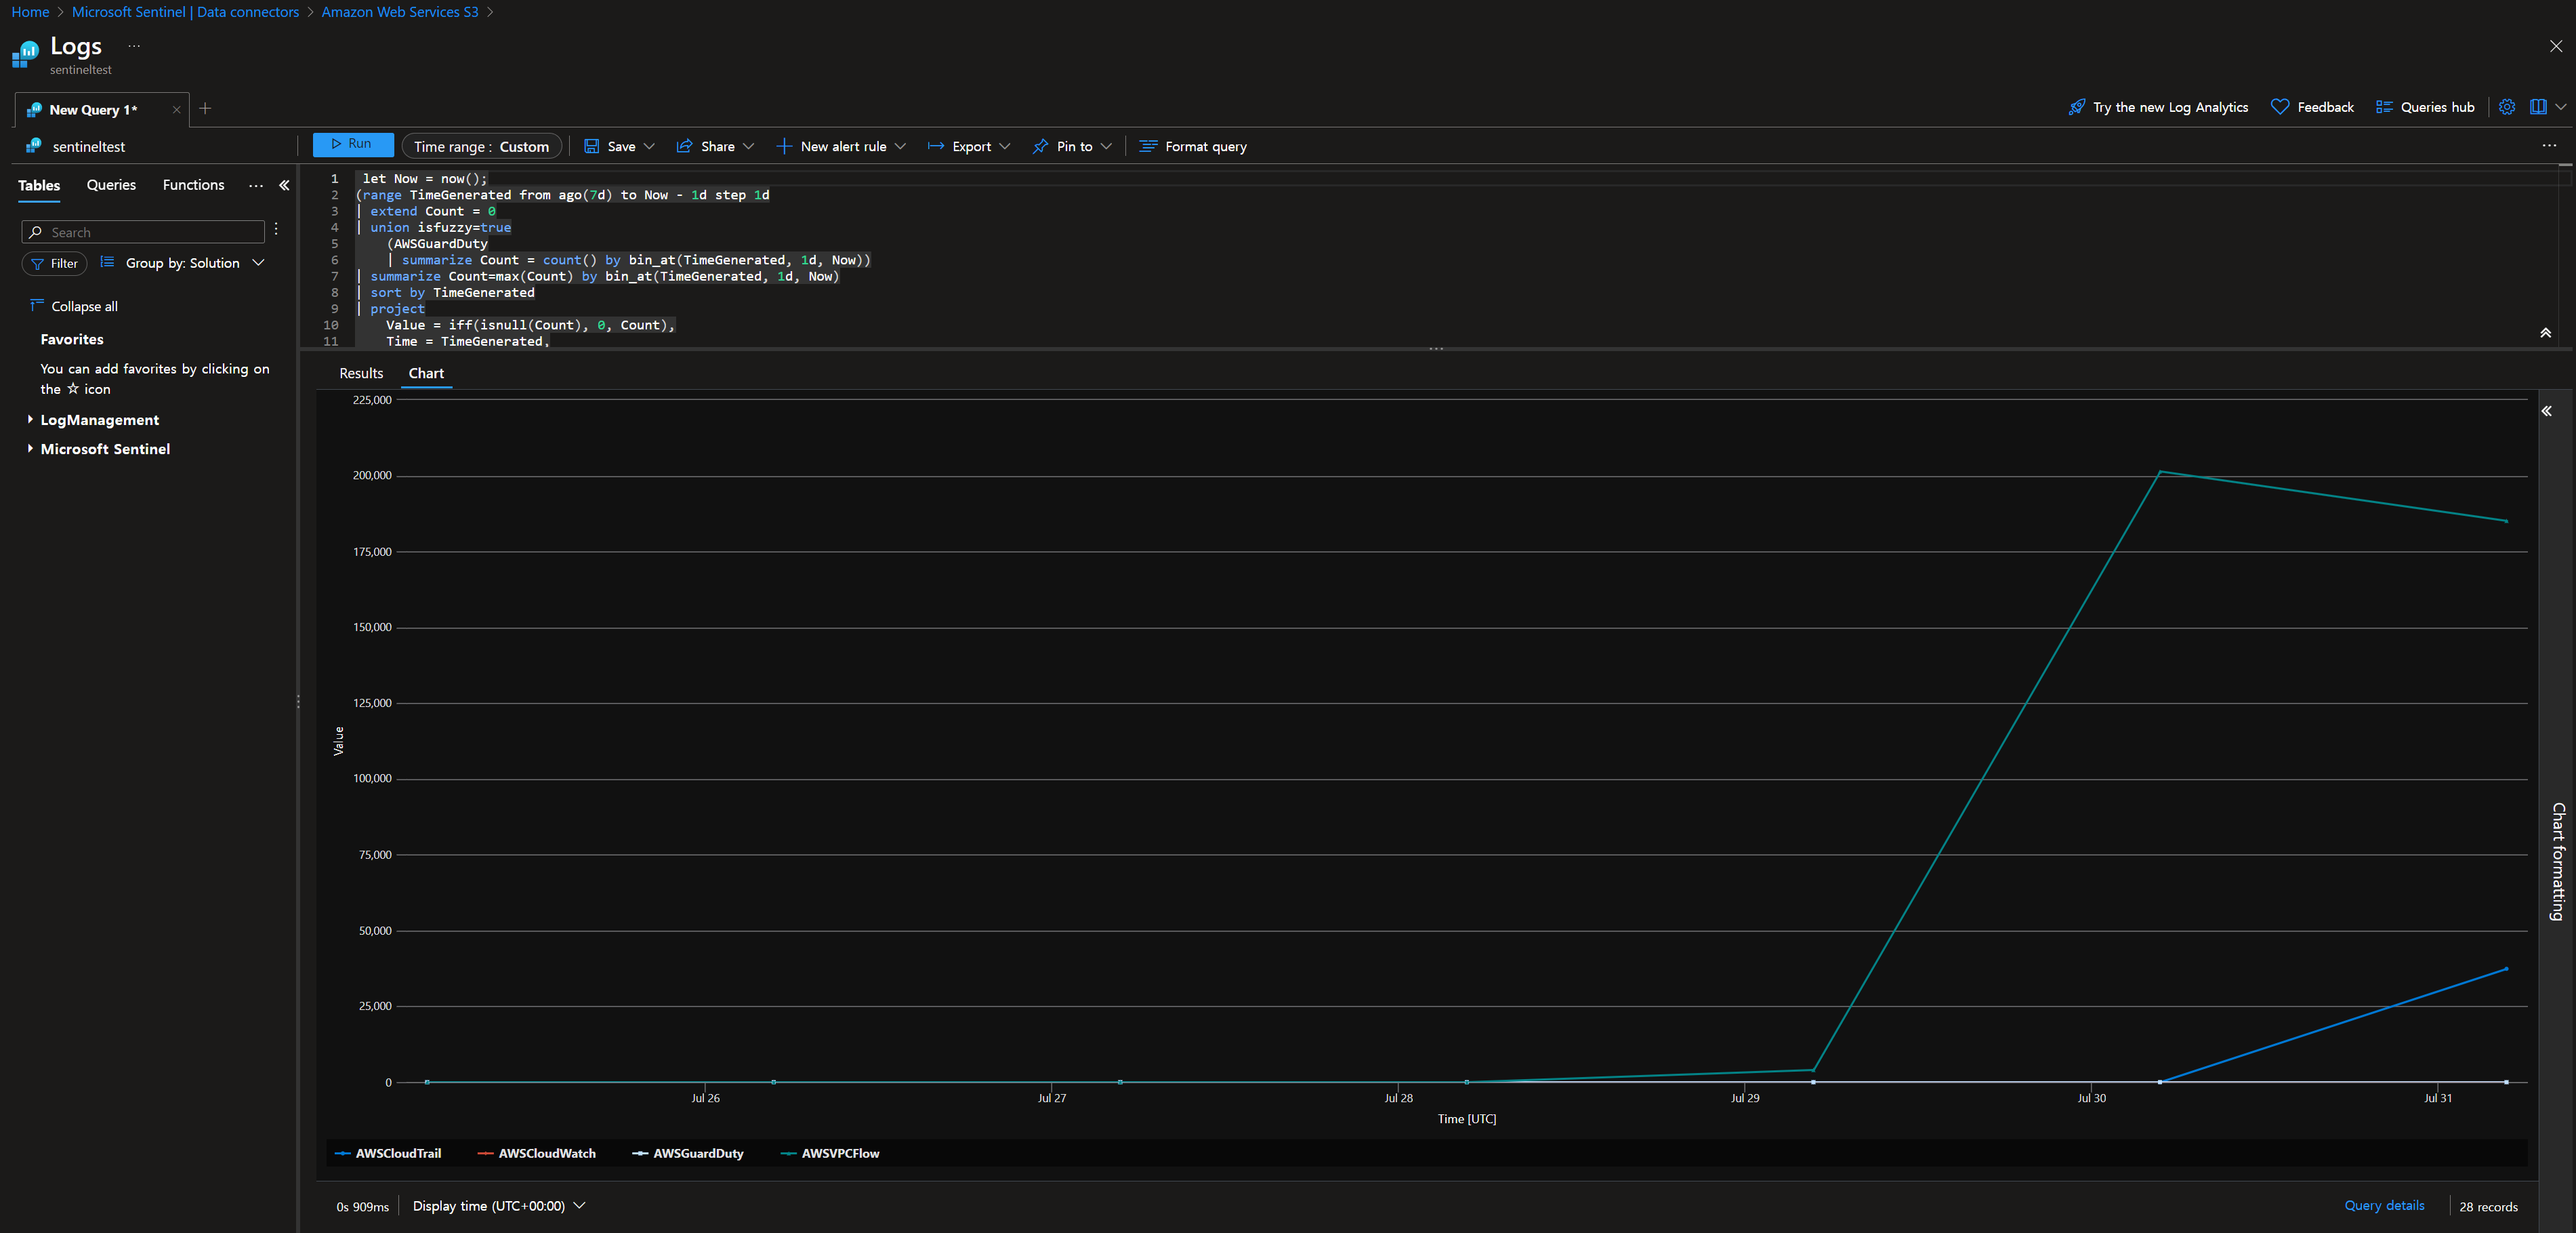
Task: Click the AWSCloudTrail Jul 31 data point
Action: (x=2506, y=969)
